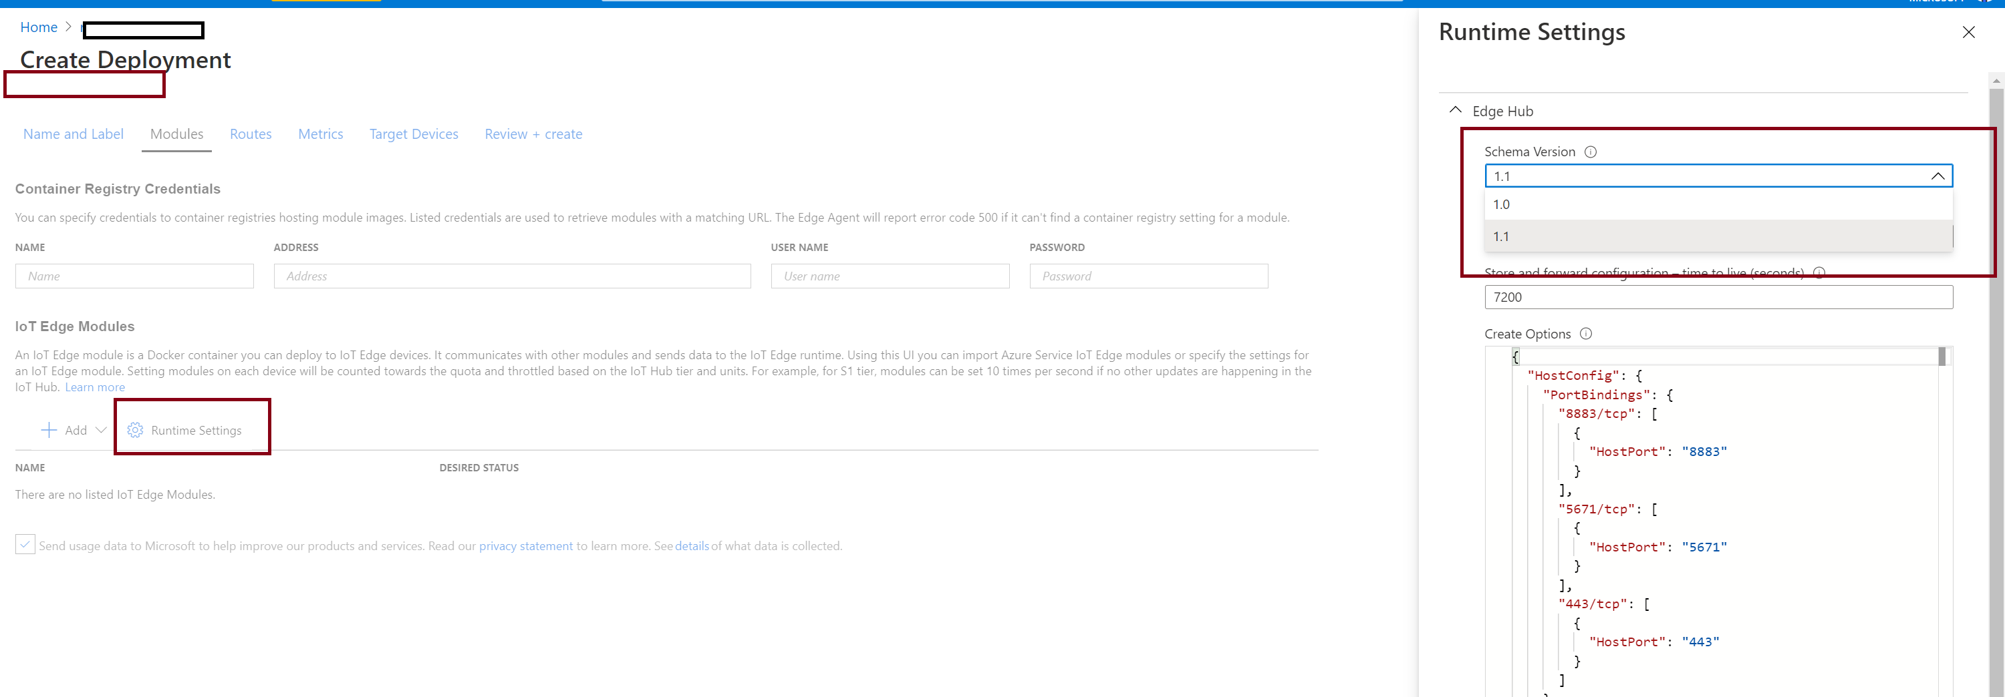The image size is (2005, 697).
Task: Click info icon beside time to live label
Action: tap(1819, 273)
